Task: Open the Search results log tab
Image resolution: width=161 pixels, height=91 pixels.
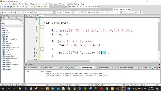Action: point(48,68)
